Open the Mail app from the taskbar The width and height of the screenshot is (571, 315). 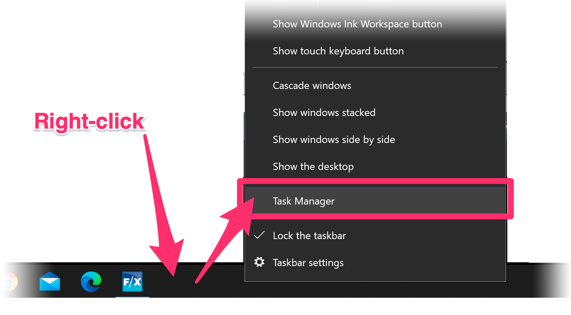[x=50, y=282]
